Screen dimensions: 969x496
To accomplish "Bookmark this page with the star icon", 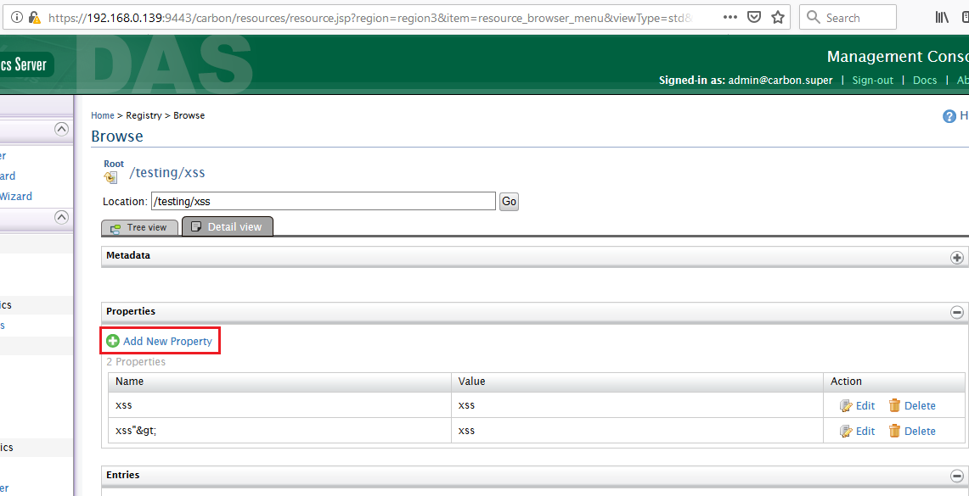I will click(778, 17).
